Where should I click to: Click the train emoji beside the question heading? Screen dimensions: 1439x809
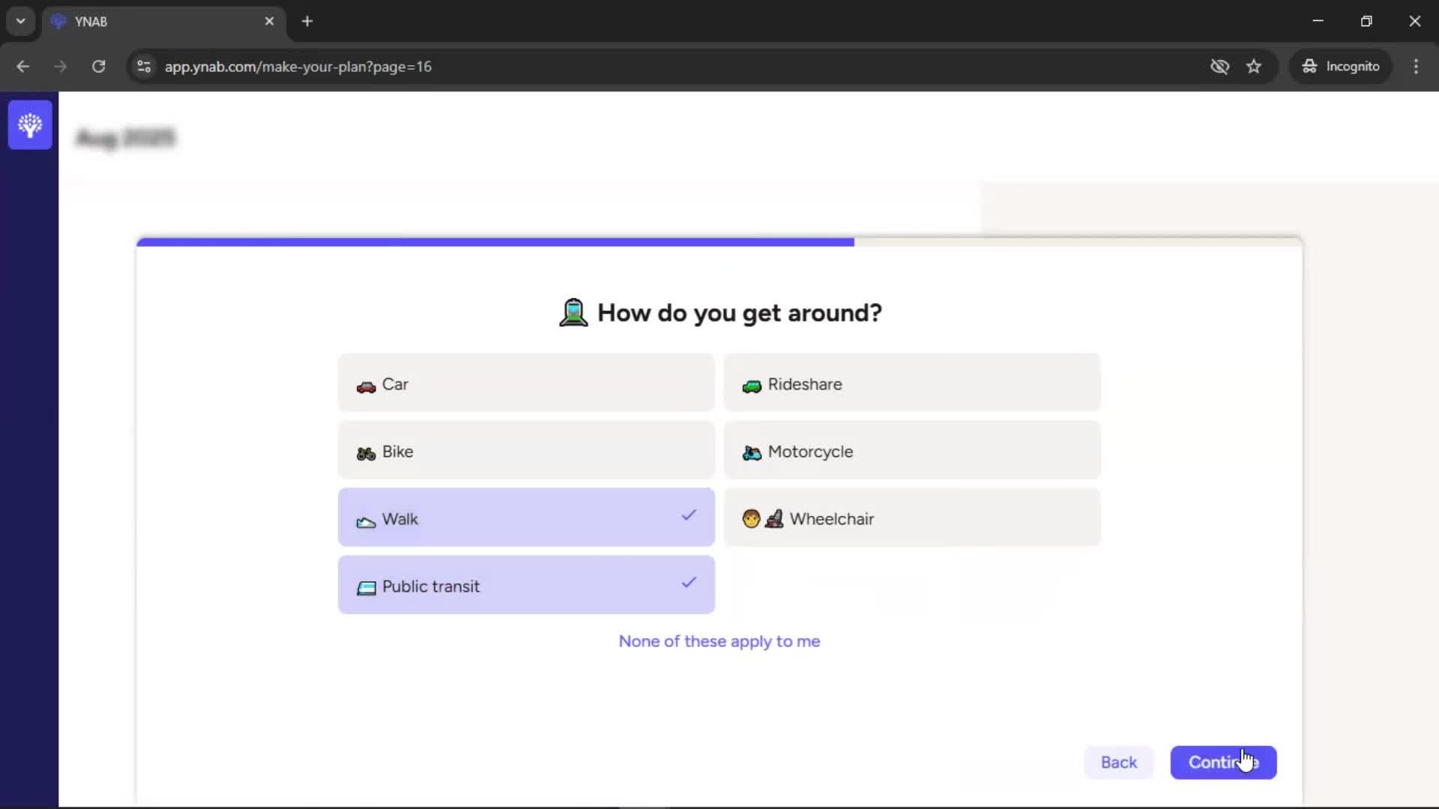pyautogui.click(x=573, y=312)
